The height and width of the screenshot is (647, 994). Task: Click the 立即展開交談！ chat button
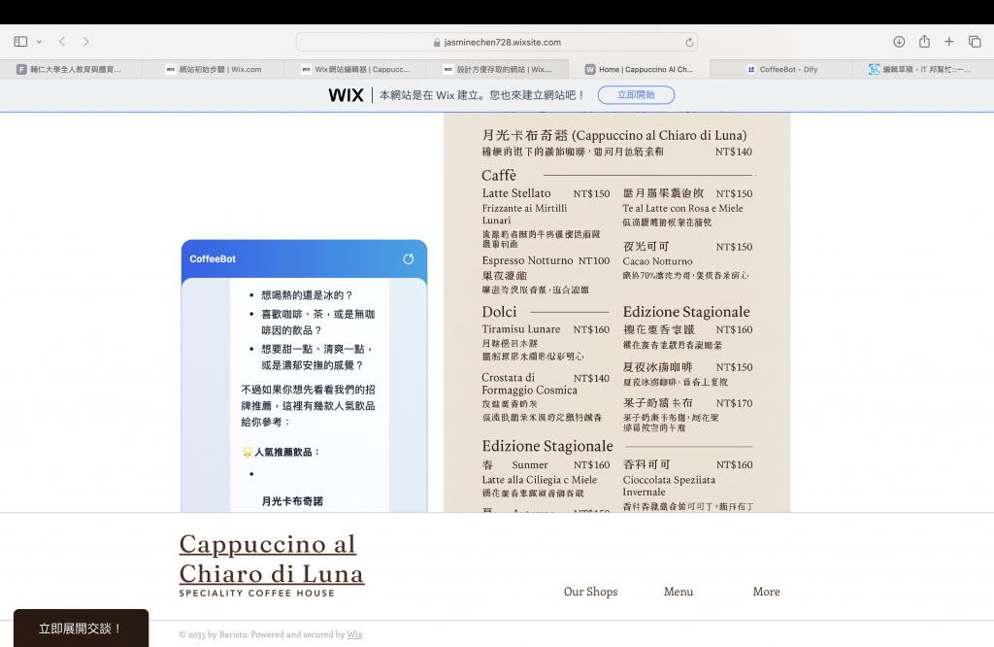click(x=82, y=629)
